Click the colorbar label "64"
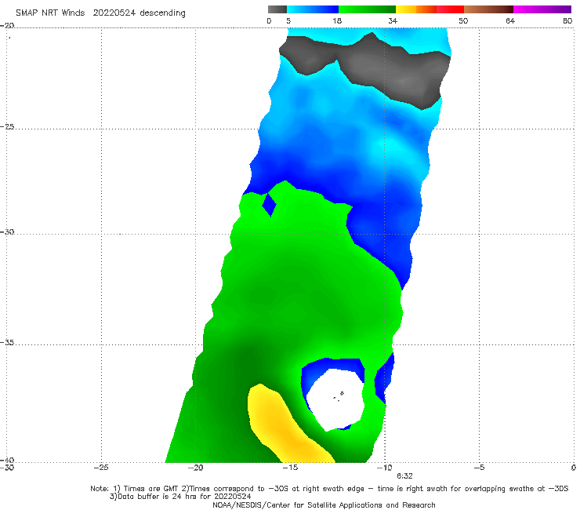This screenshot has width=580, height=510. [510, 21]
